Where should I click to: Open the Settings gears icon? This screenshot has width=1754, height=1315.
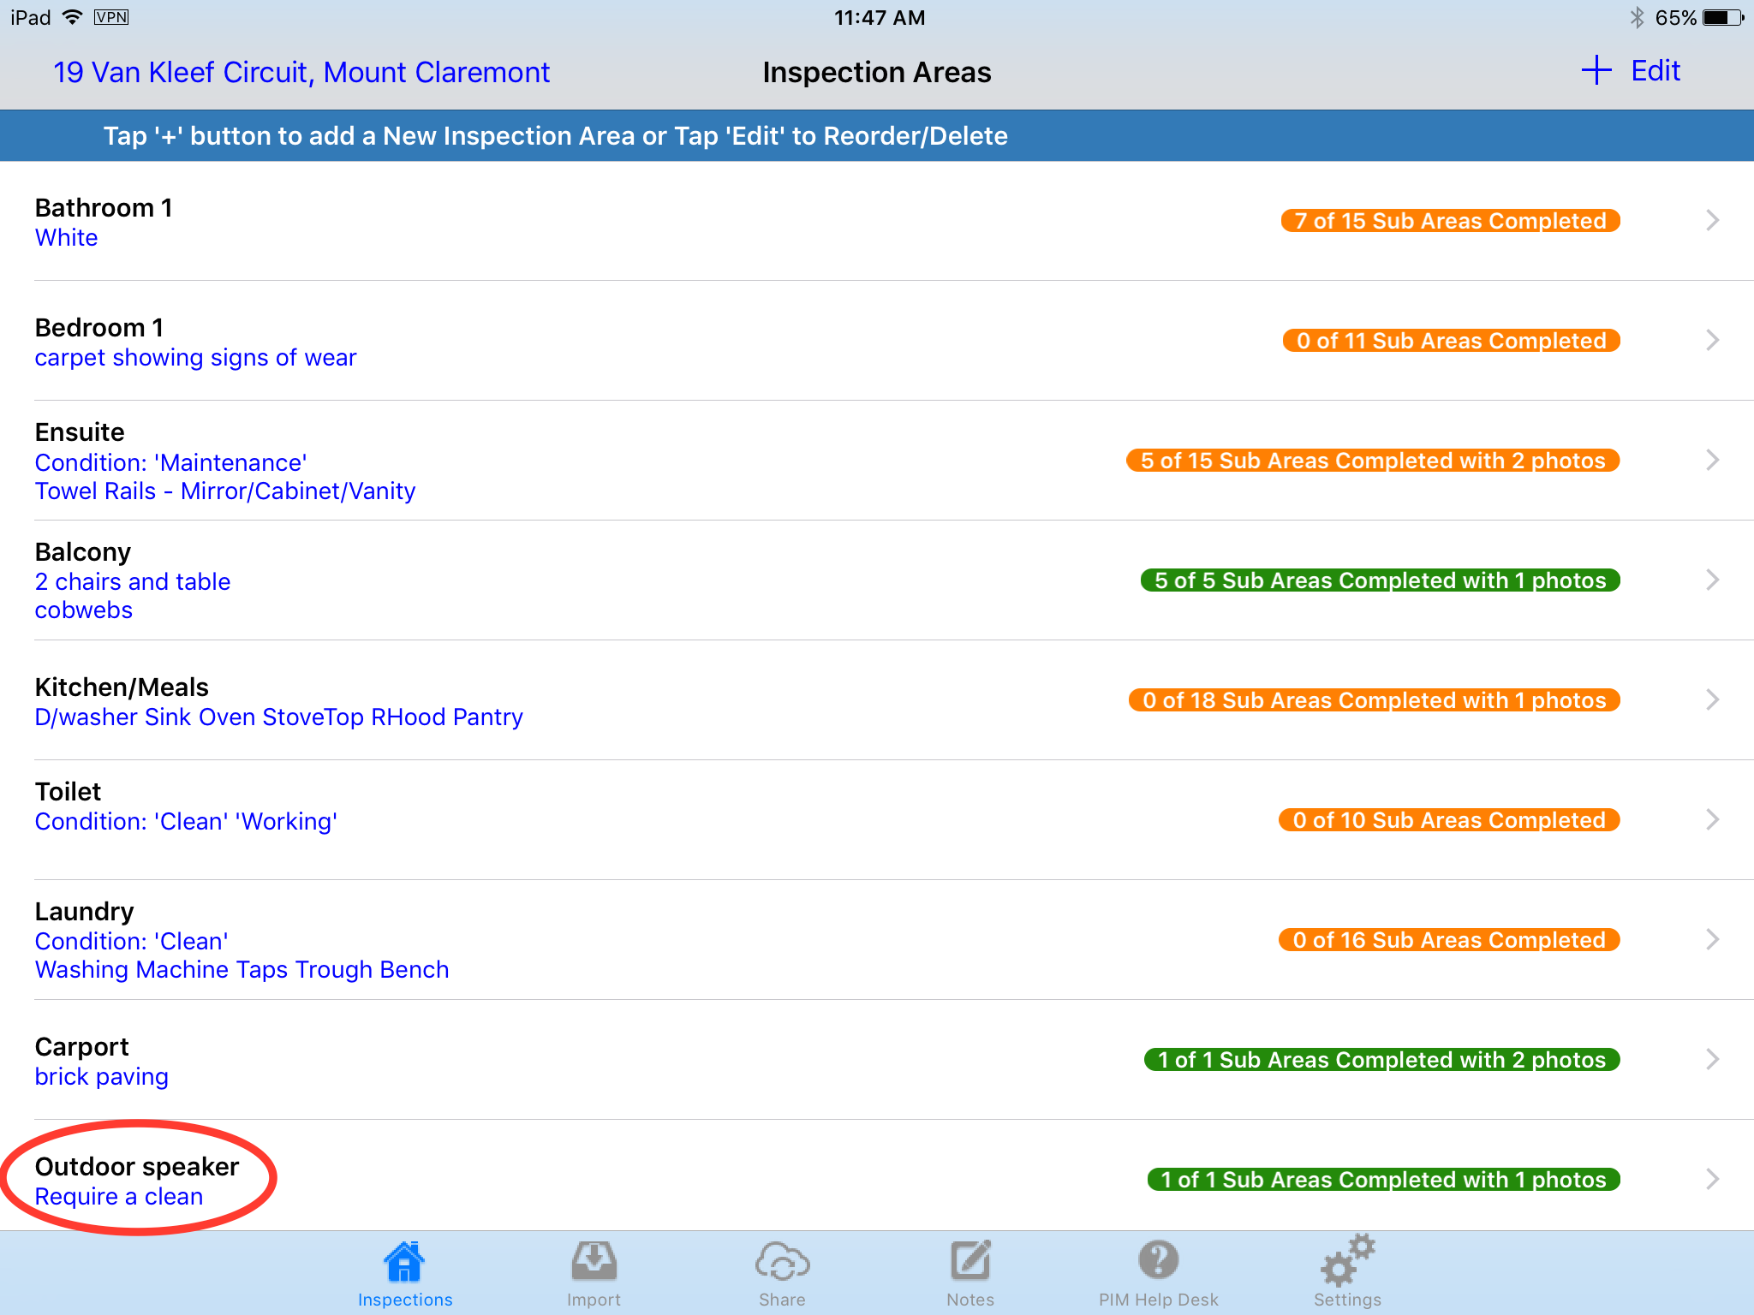coord(1347,1260)
